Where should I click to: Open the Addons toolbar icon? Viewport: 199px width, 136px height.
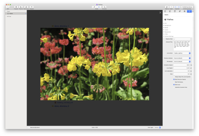pyautogui.click(x=167, y=7)
